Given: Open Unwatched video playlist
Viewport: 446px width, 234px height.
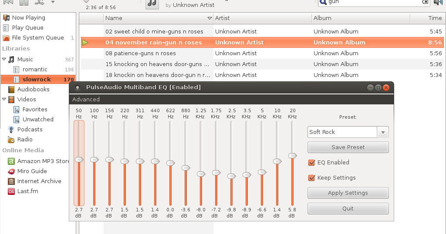Looking at the screenshot, I should point(38,119).
